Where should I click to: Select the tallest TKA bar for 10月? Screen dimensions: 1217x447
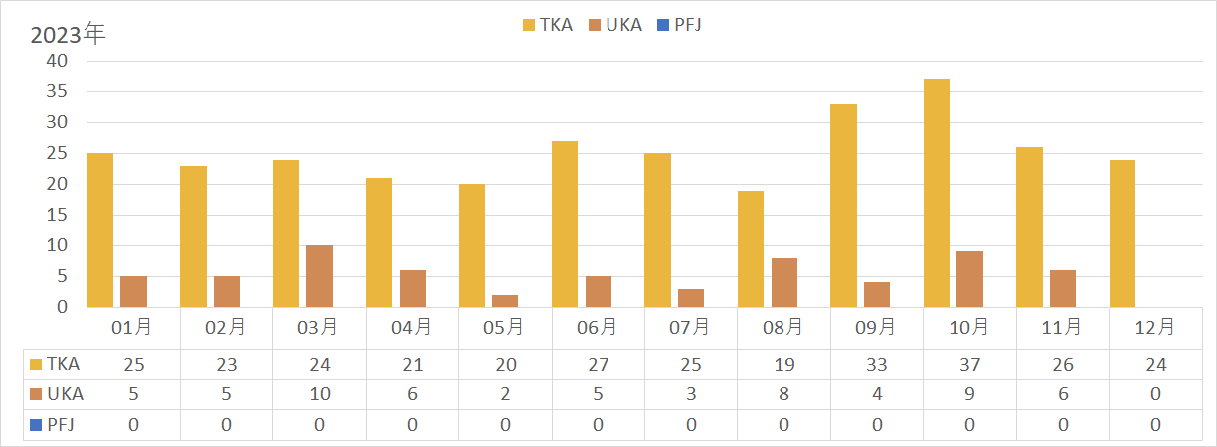pyautogui.click(x=937, y=194)
